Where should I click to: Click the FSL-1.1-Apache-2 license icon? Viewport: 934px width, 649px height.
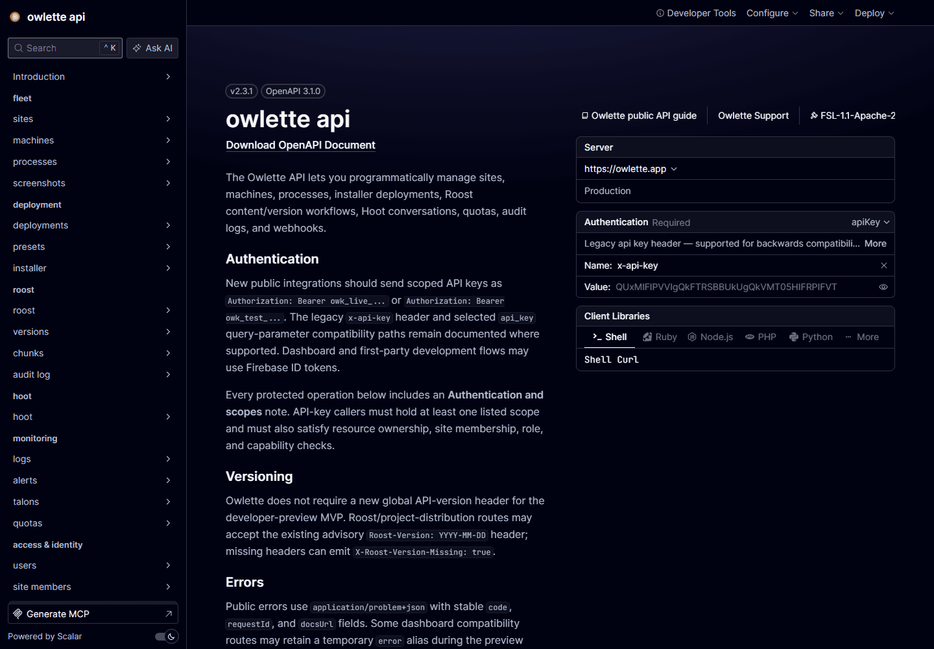click(x=814, y=116)
